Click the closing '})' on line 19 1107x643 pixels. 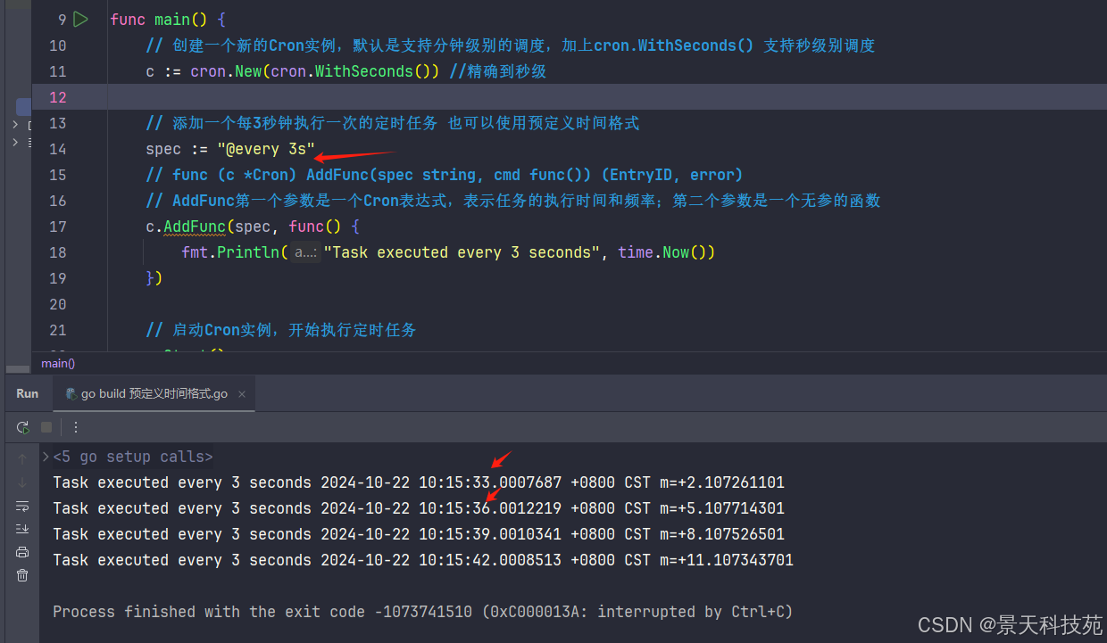click(154, 278)
